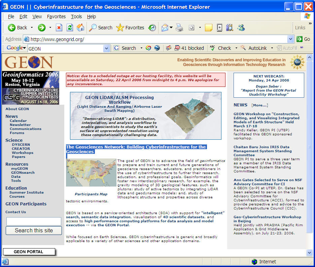Click the Messenger people icon
315x267 pixels.
pyautogui.click(x=241, y=28)
